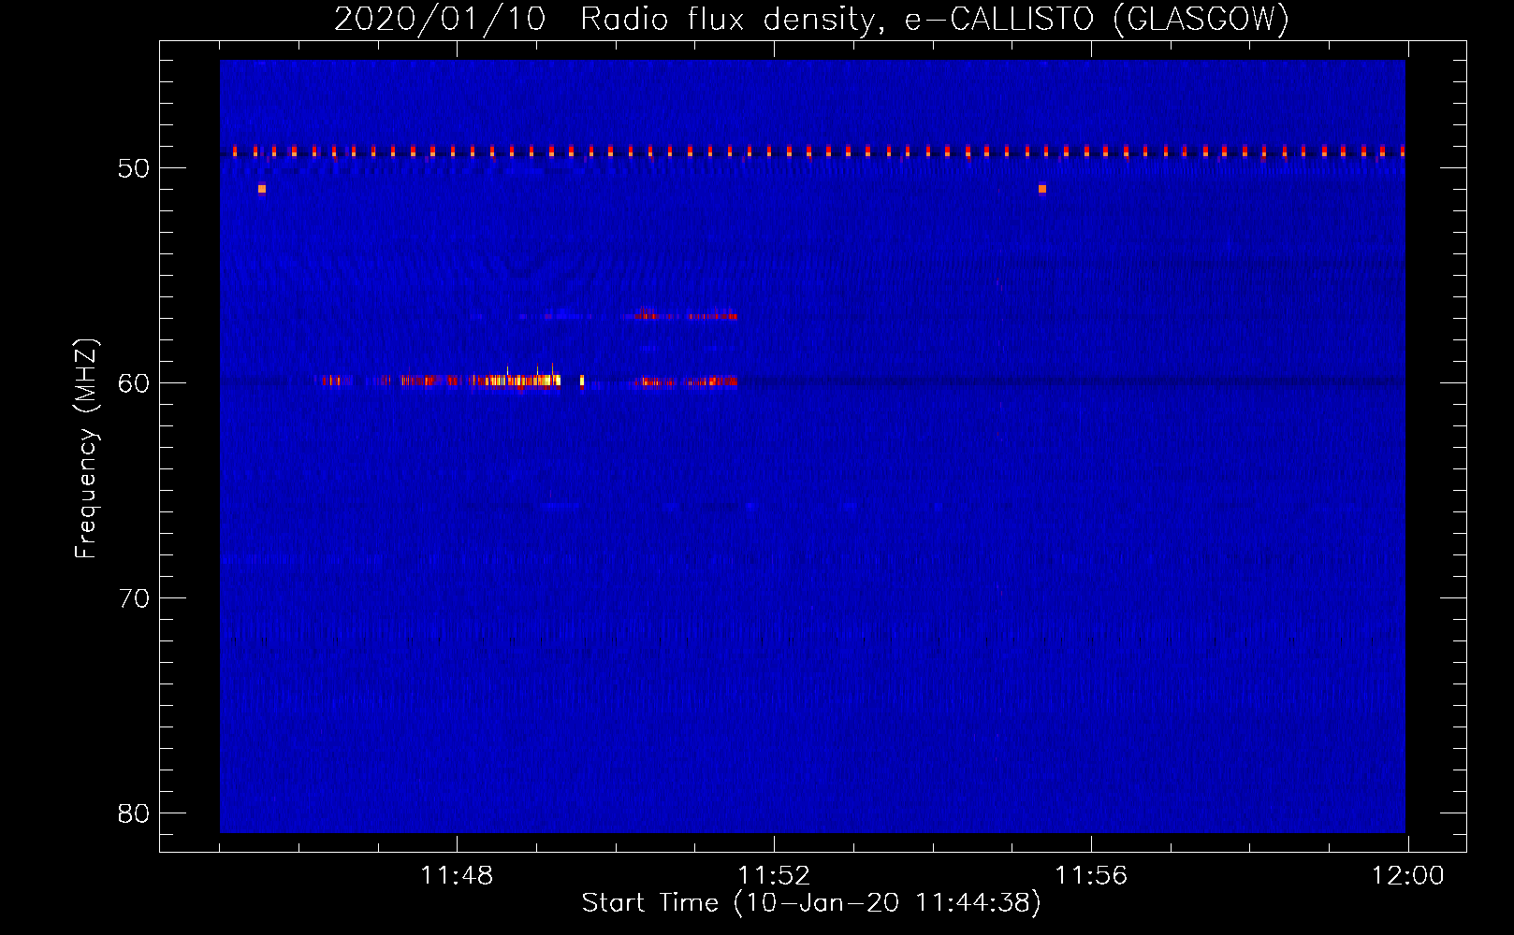
Task: Click the Start Time axis label
Action: 811,903
